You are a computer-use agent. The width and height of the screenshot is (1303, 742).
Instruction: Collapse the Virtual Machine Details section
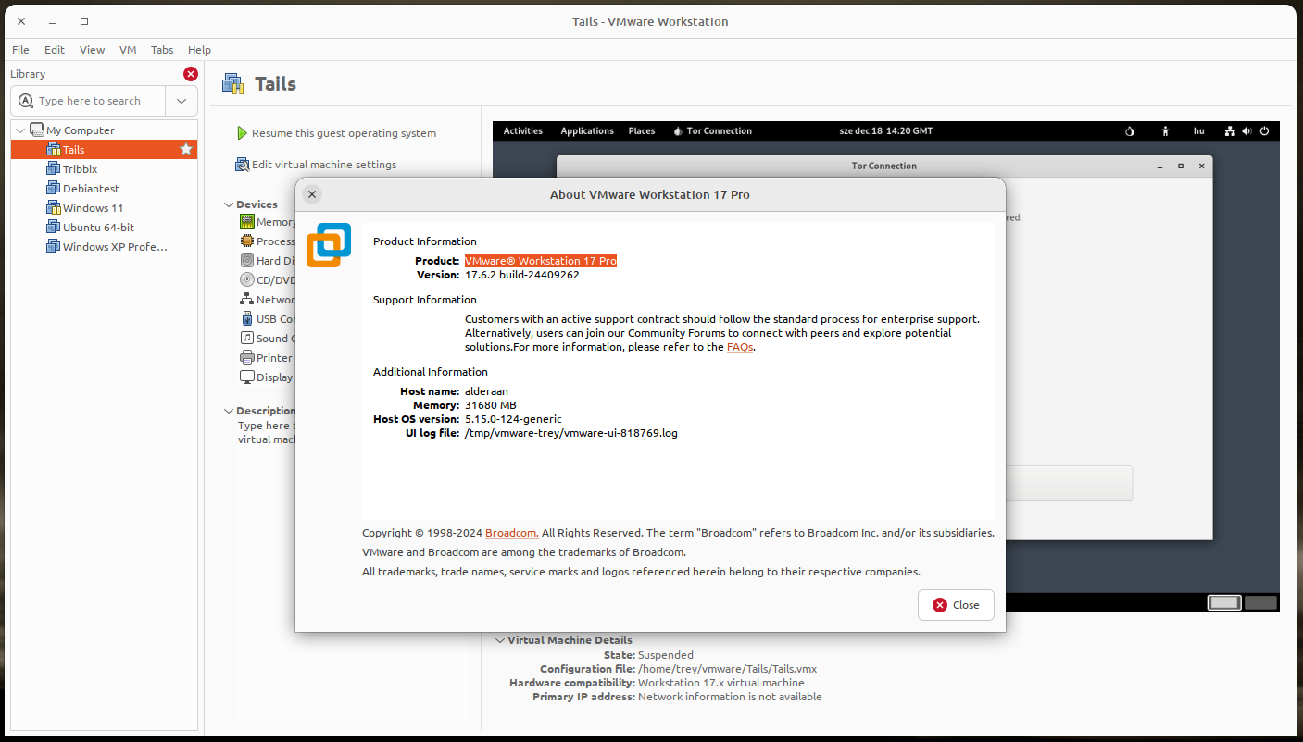[500, 640]
